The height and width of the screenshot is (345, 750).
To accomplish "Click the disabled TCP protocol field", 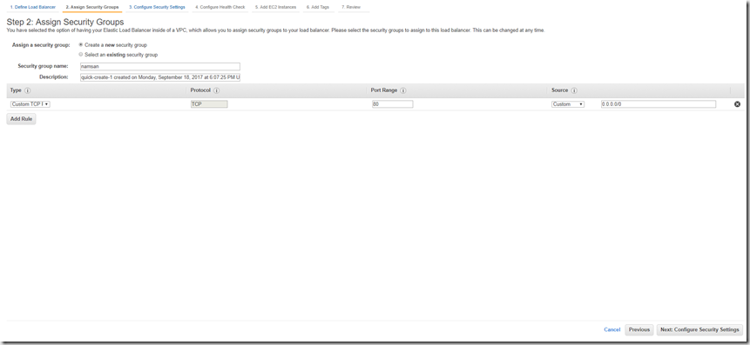I will (209, 104).
